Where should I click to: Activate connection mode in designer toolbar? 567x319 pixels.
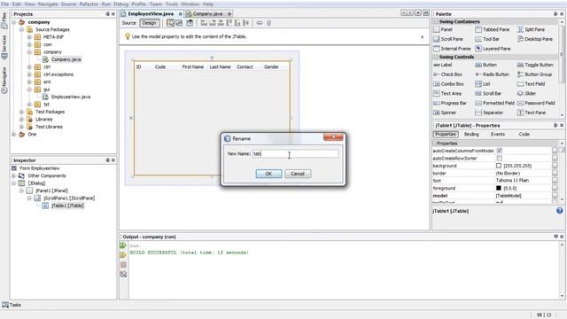pos(179,23)
